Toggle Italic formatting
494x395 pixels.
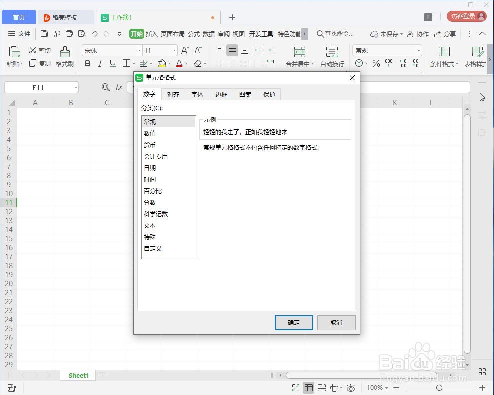pos(100,63)
